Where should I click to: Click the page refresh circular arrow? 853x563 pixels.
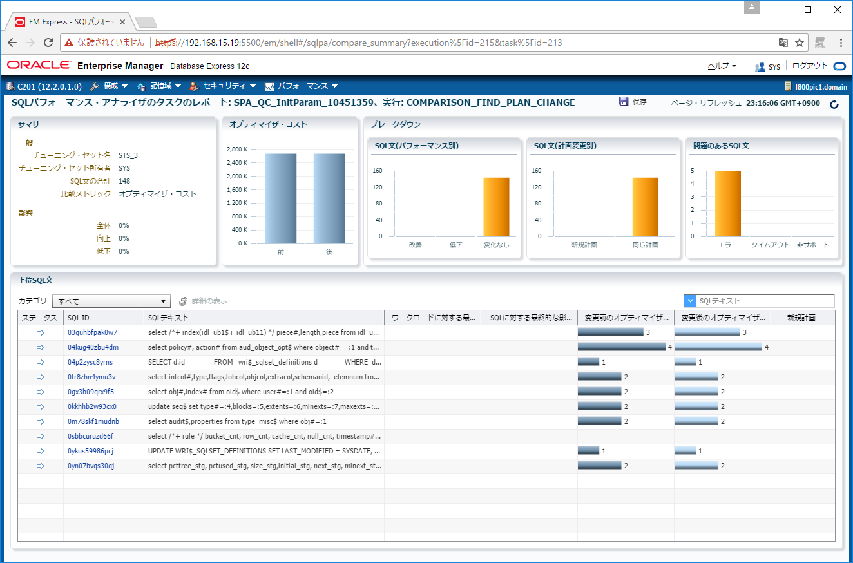click(835, 104)
